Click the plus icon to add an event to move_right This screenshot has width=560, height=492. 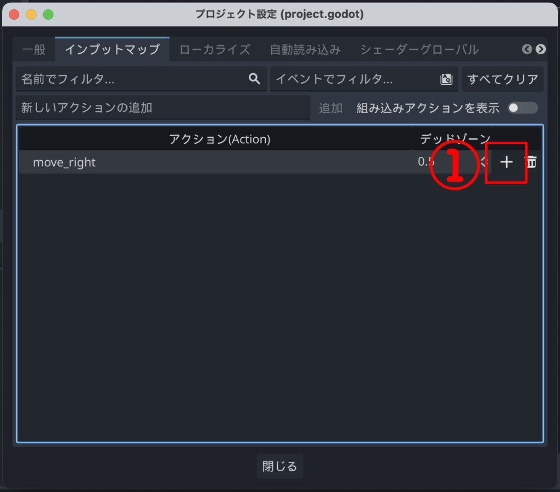click(x=506, y=162)
